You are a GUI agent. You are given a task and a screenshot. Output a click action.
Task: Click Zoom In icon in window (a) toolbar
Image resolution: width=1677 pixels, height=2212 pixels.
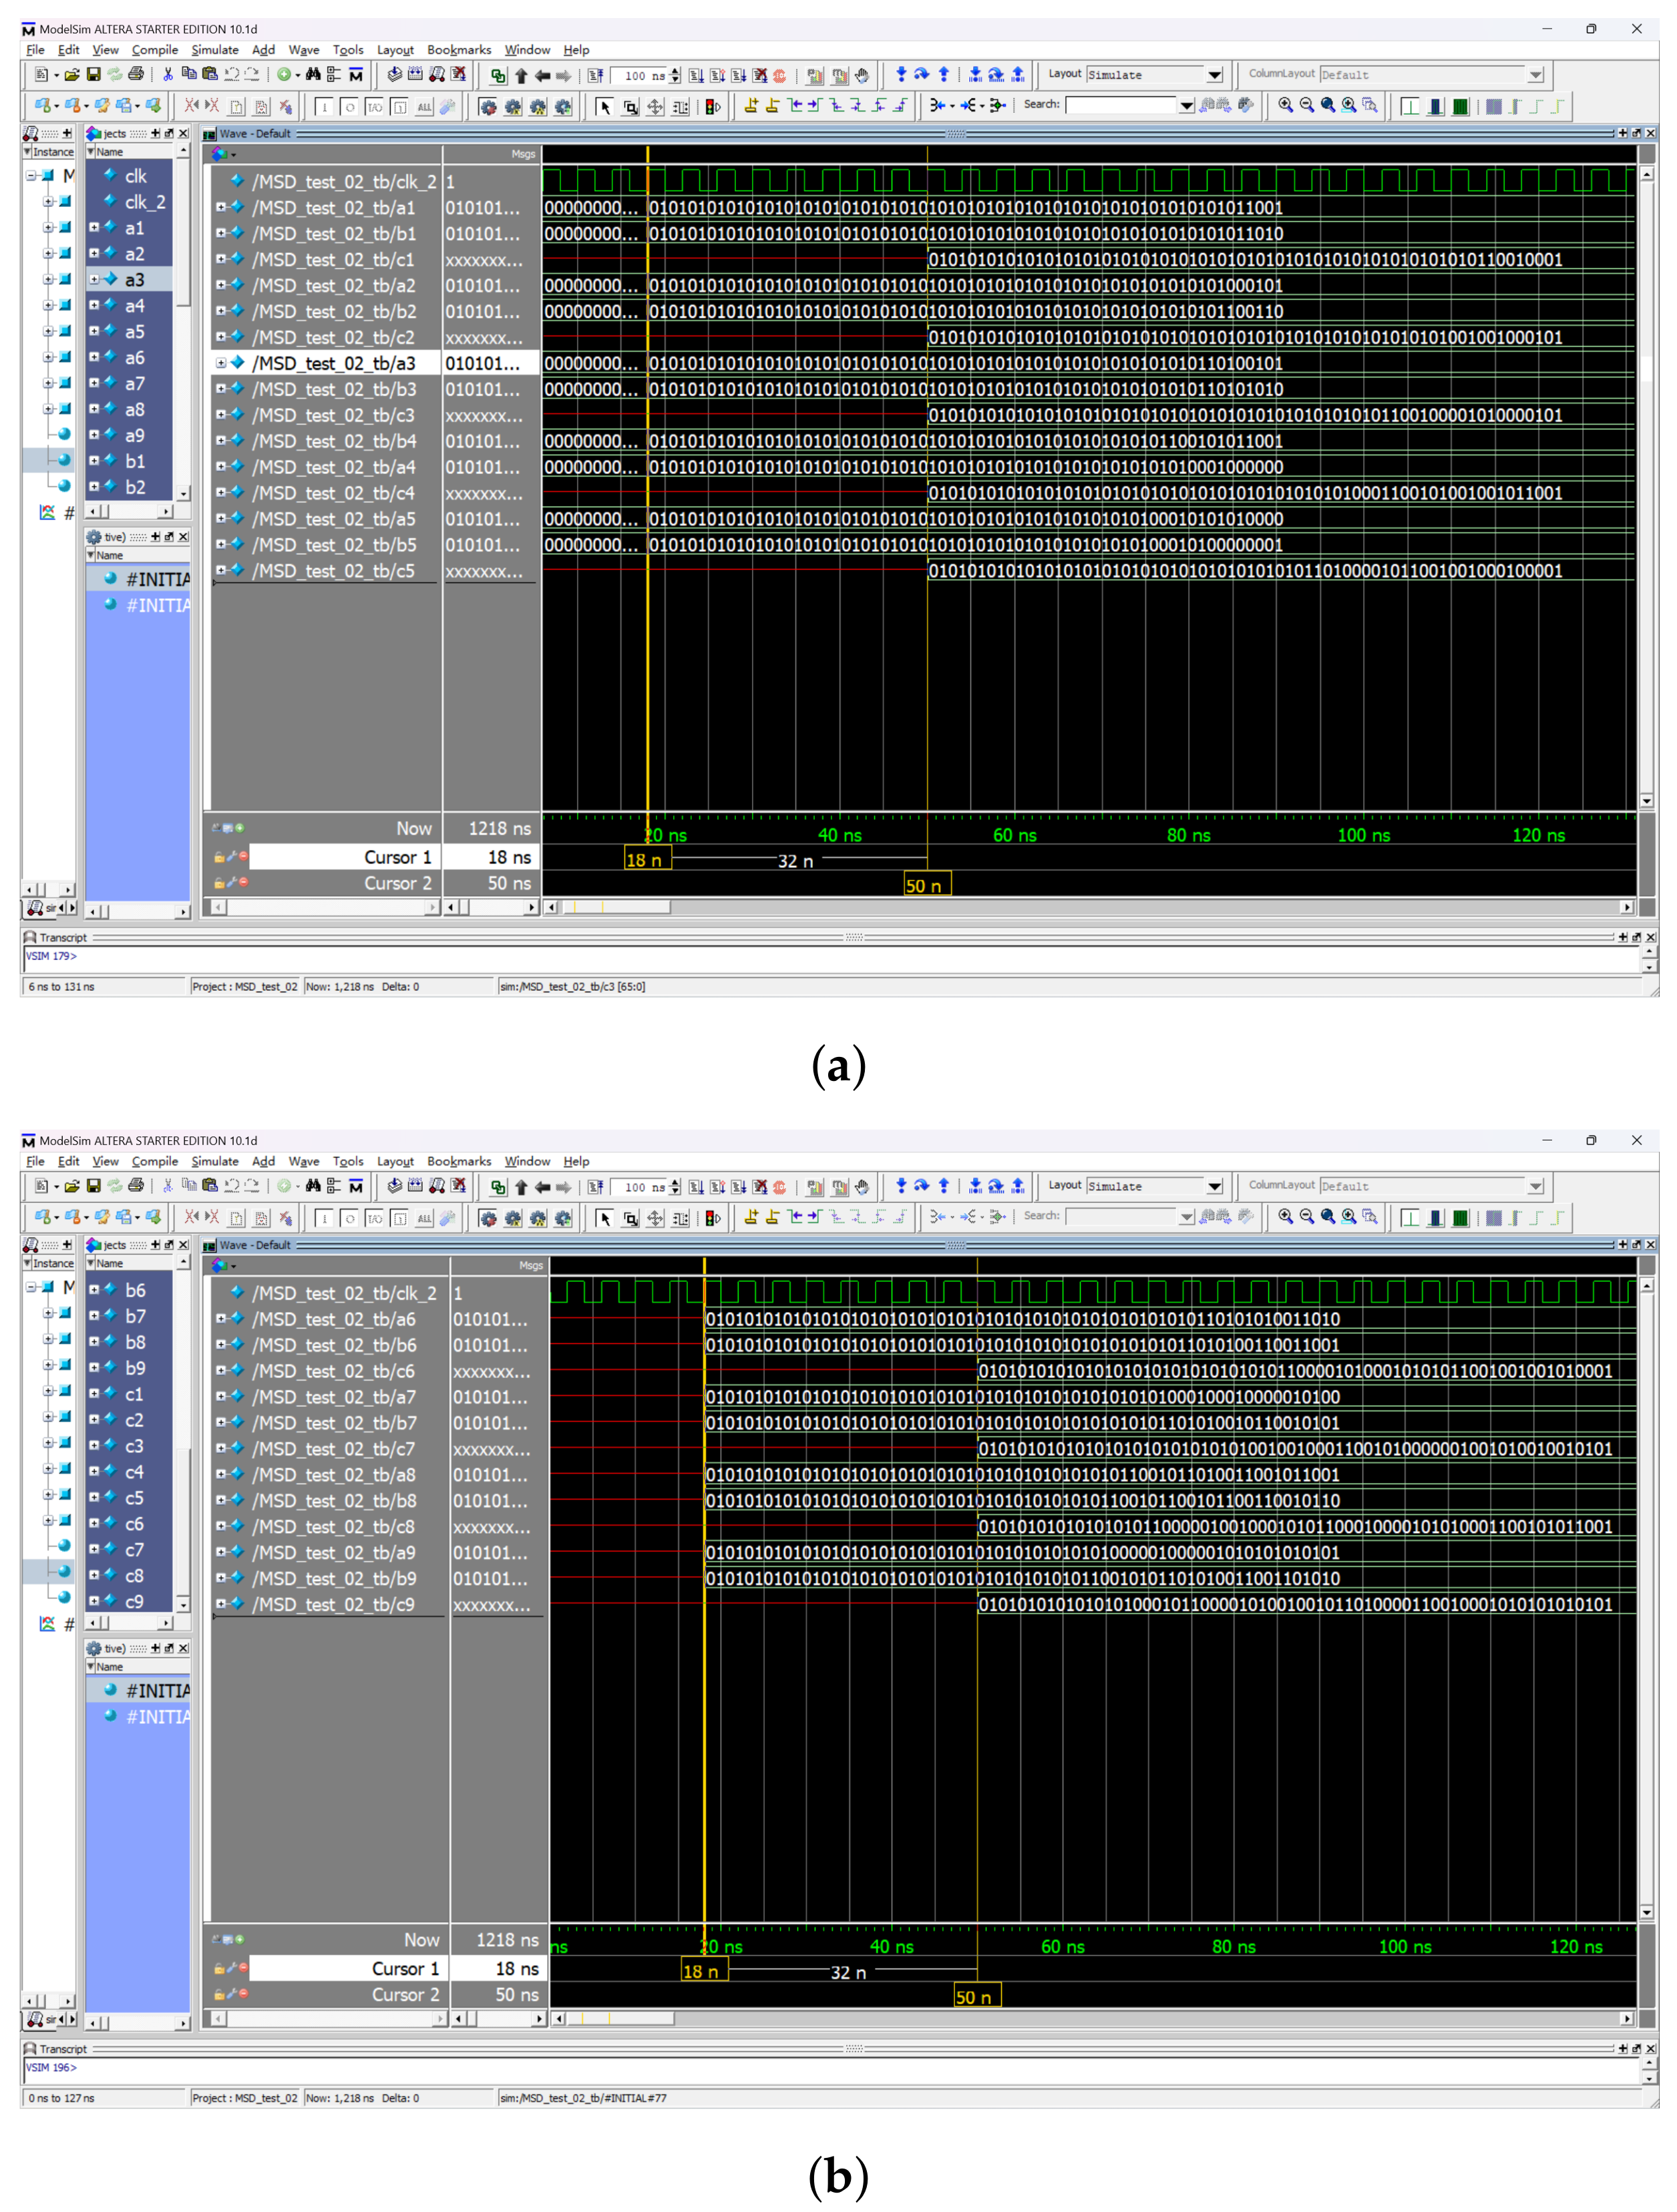click(x=1285, y=105)
